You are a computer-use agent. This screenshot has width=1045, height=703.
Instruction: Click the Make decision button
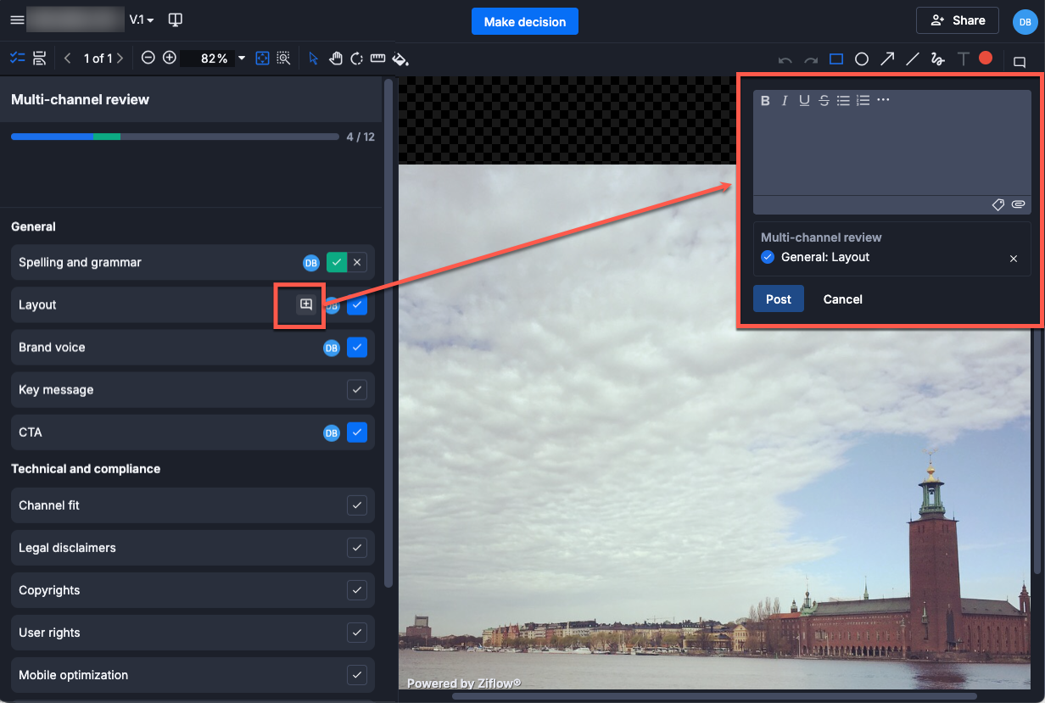(524, 22)
